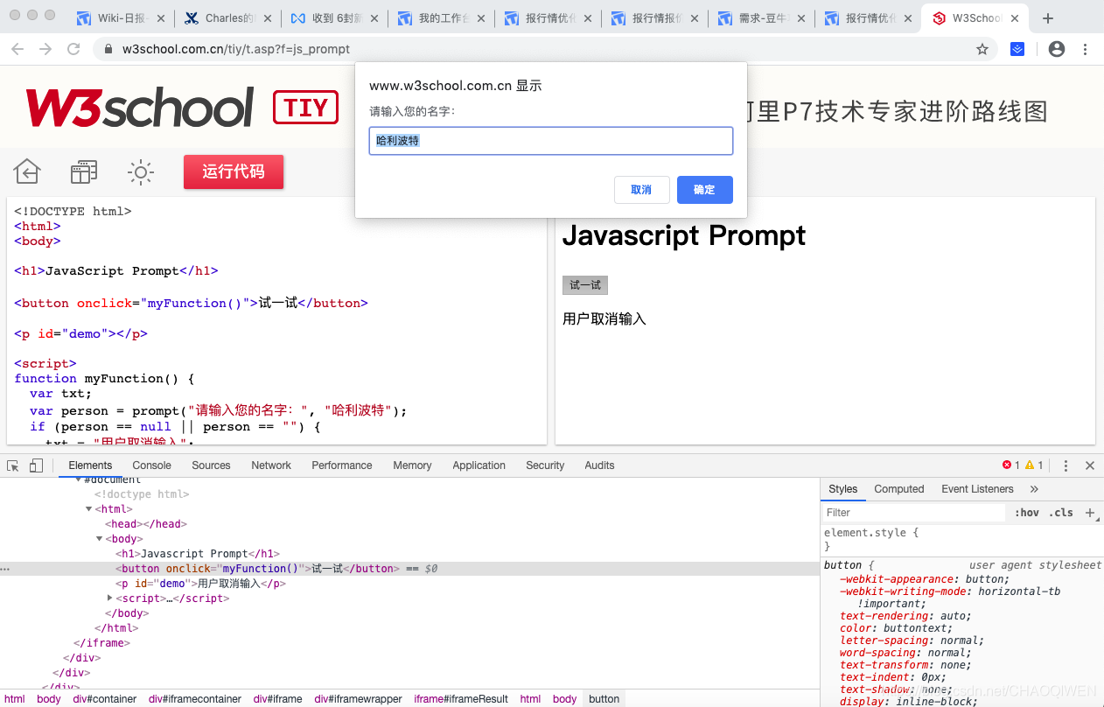Click the W3school logo
The width and height of the screenshot is (1104, 707).
(x=139, y=108)
